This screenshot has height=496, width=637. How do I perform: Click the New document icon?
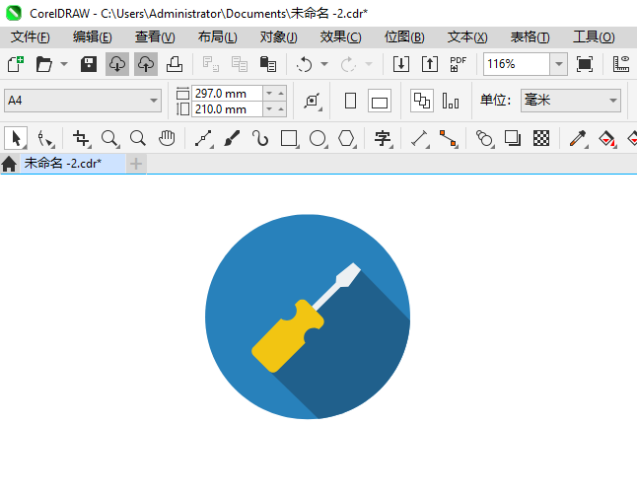point(16,64)
